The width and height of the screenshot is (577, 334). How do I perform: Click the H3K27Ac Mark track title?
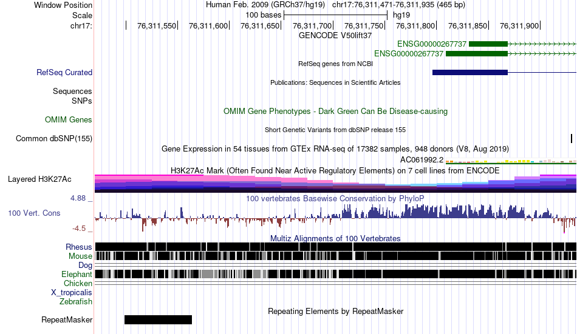pyautogui.click(x=335, y=171)
